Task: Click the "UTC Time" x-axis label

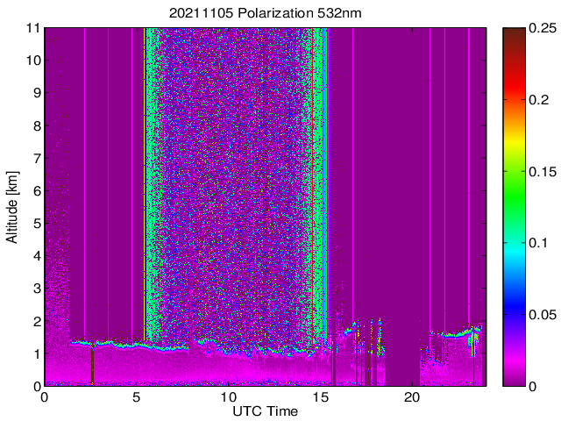Action: coord(265,411)
